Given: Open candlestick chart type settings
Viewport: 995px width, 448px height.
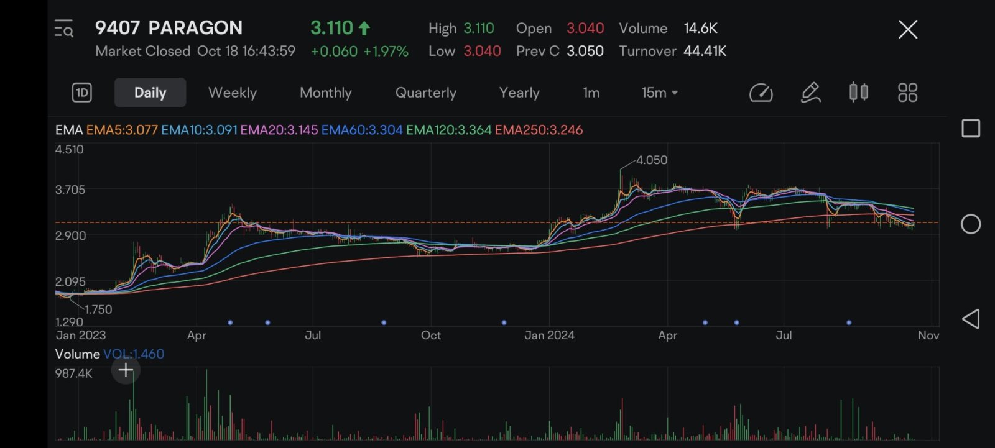Looking at the screenshot, I should [859, 92].
